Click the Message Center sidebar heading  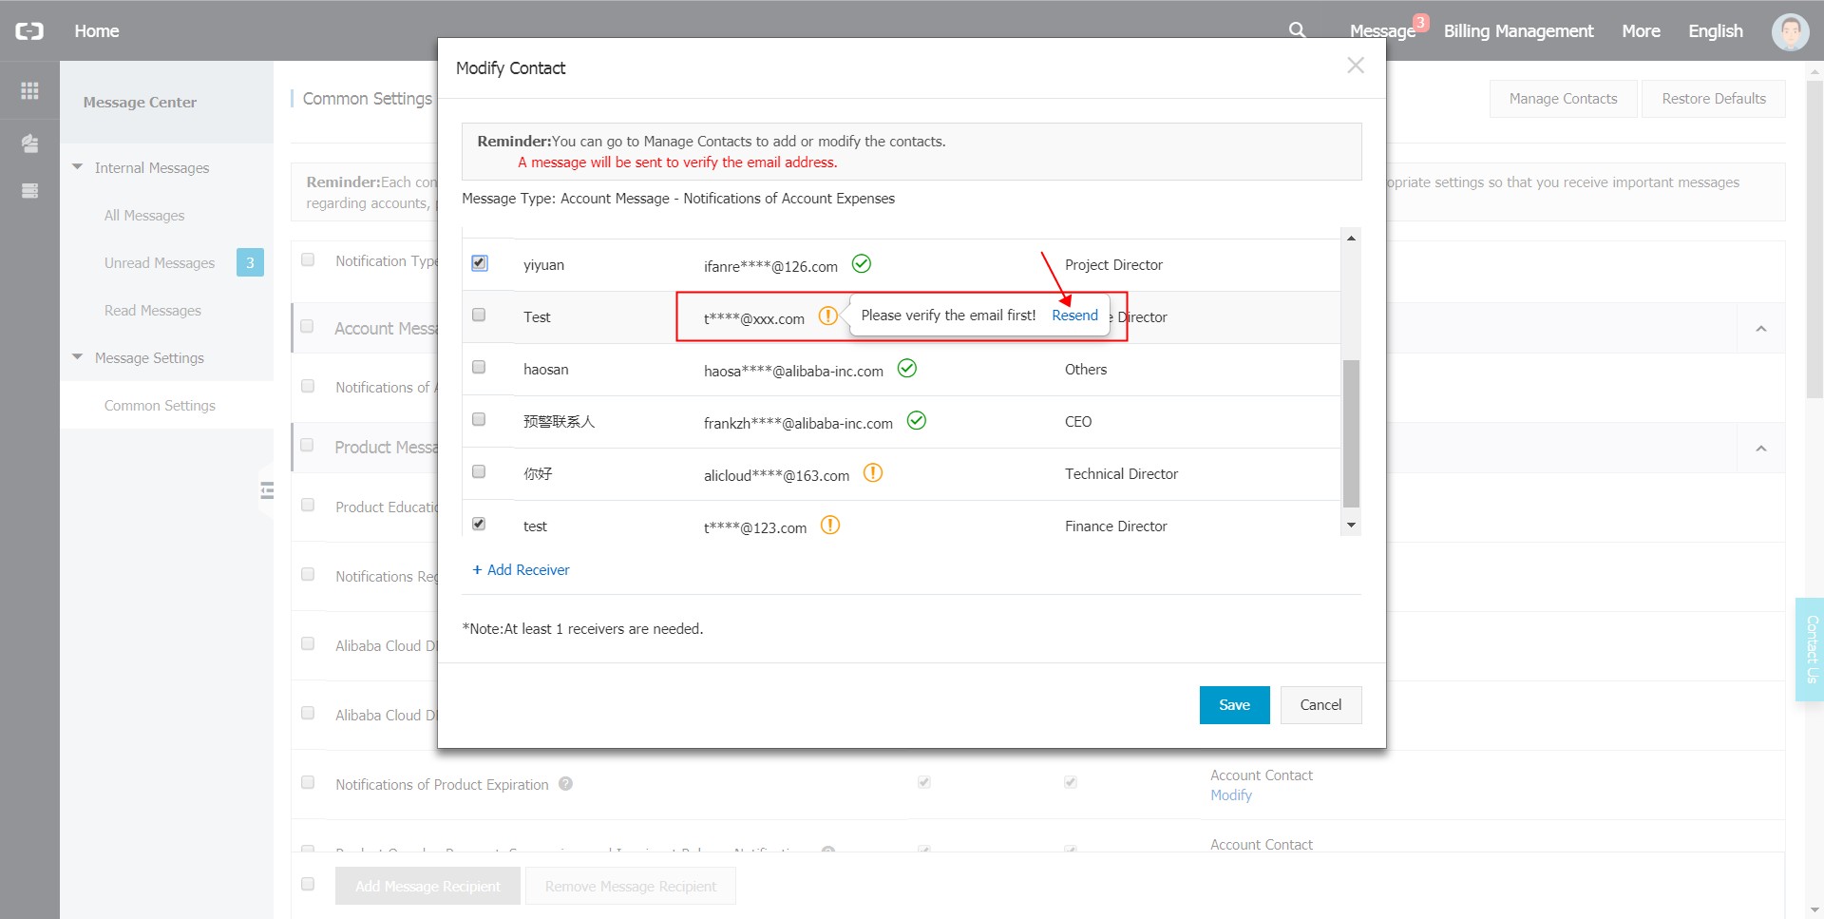coord(140,102)
